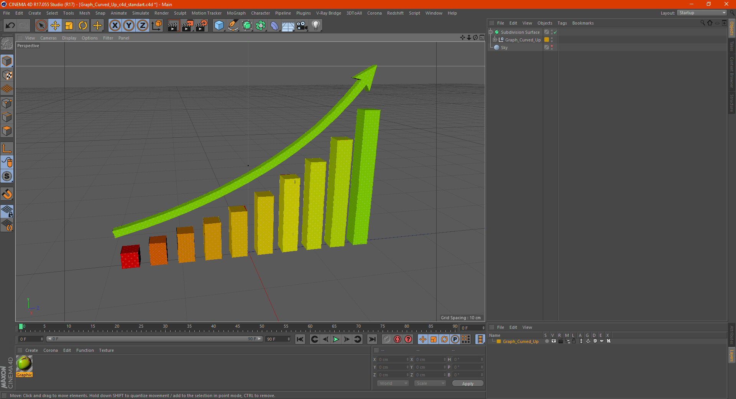Render to Picture Viewer
Viewport: 736px width, 399px height.
pos(187,26)
